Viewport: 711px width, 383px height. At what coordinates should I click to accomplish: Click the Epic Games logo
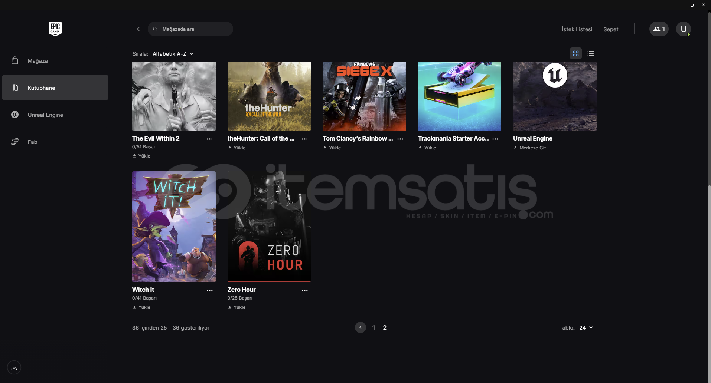pyautogui.click(x=55, y=29)
